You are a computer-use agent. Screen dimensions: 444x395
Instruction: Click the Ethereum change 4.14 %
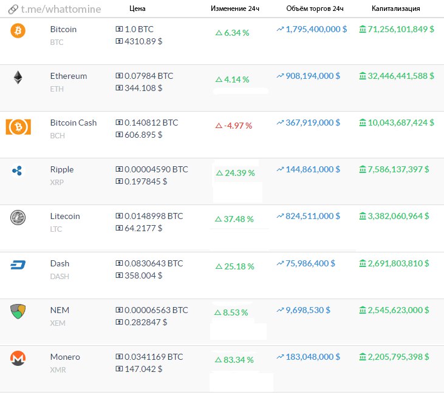[236, 79]
